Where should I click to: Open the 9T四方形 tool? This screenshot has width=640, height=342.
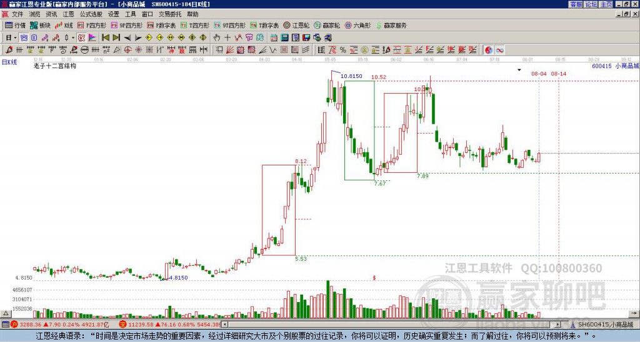click(x=230, y=25)
